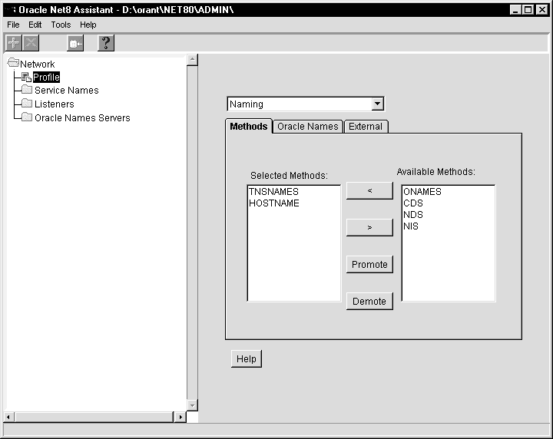Open the Edit menu
Screen dimensions: 553x439
point(35,25)
